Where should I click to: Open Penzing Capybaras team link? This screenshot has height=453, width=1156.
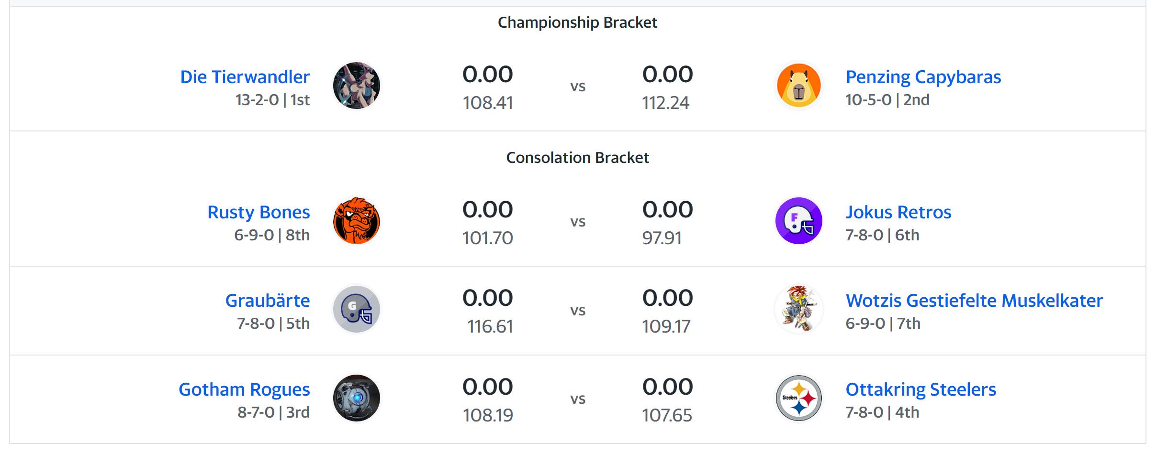(x=923, y=77)
